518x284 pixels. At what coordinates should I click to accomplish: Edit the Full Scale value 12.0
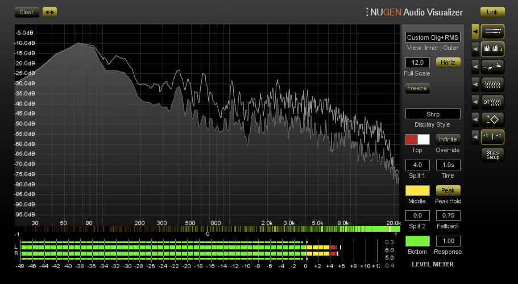point(417,62)
